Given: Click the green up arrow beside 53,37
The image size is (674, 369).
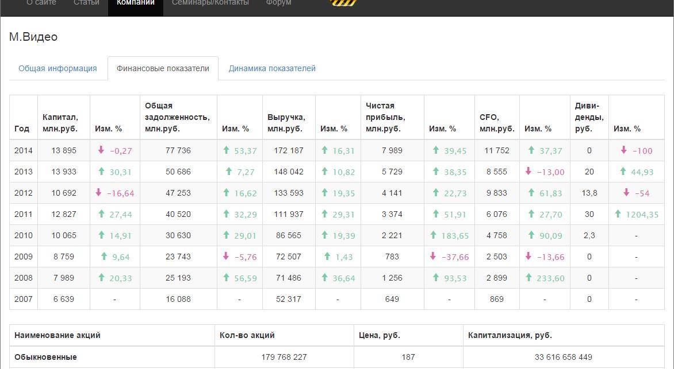Looking at the screenshot, I should tap(227, 150).
